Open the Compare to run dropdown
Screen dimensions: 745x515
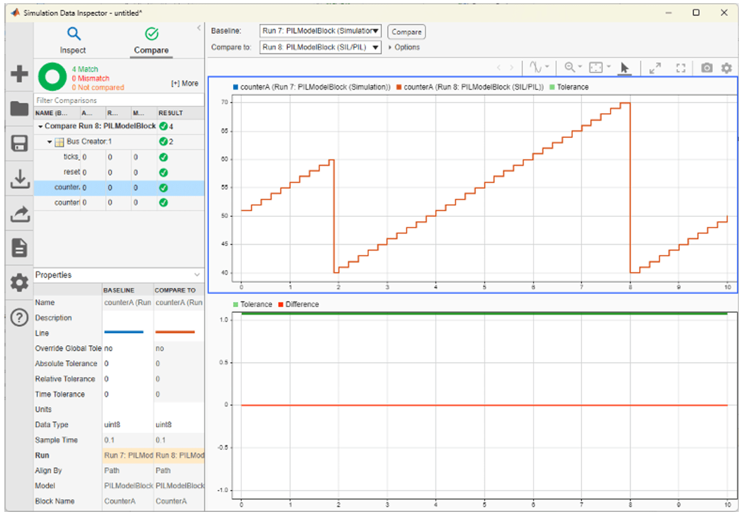coord(320,47)
